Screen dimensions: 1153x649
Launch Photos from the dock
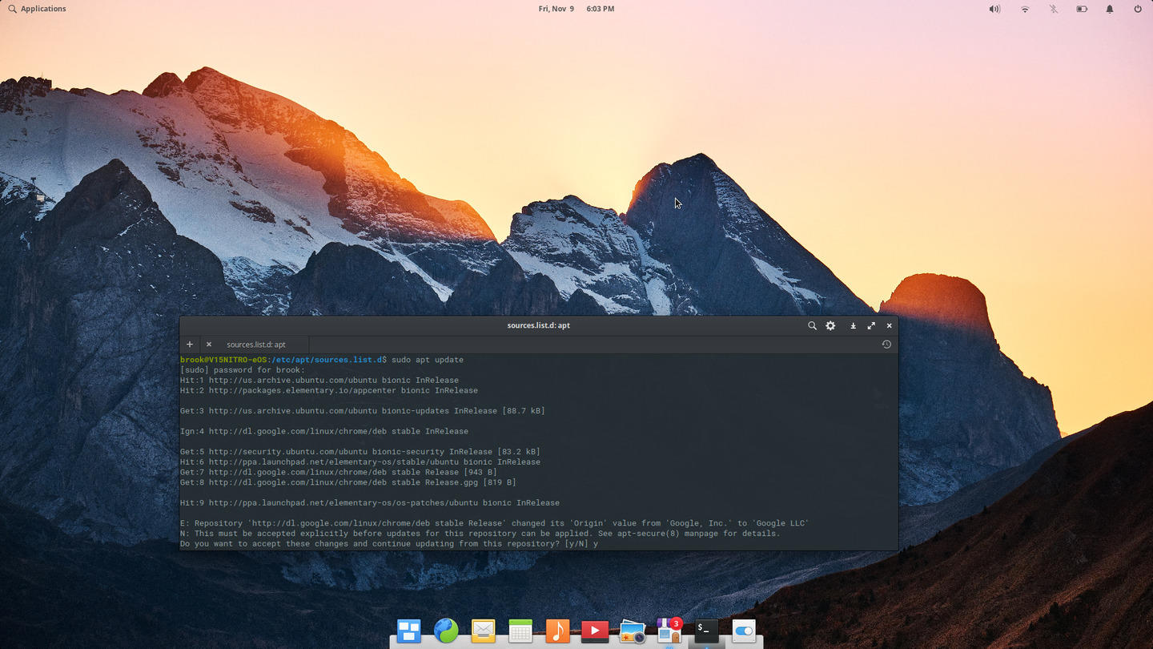pos(632,631)
